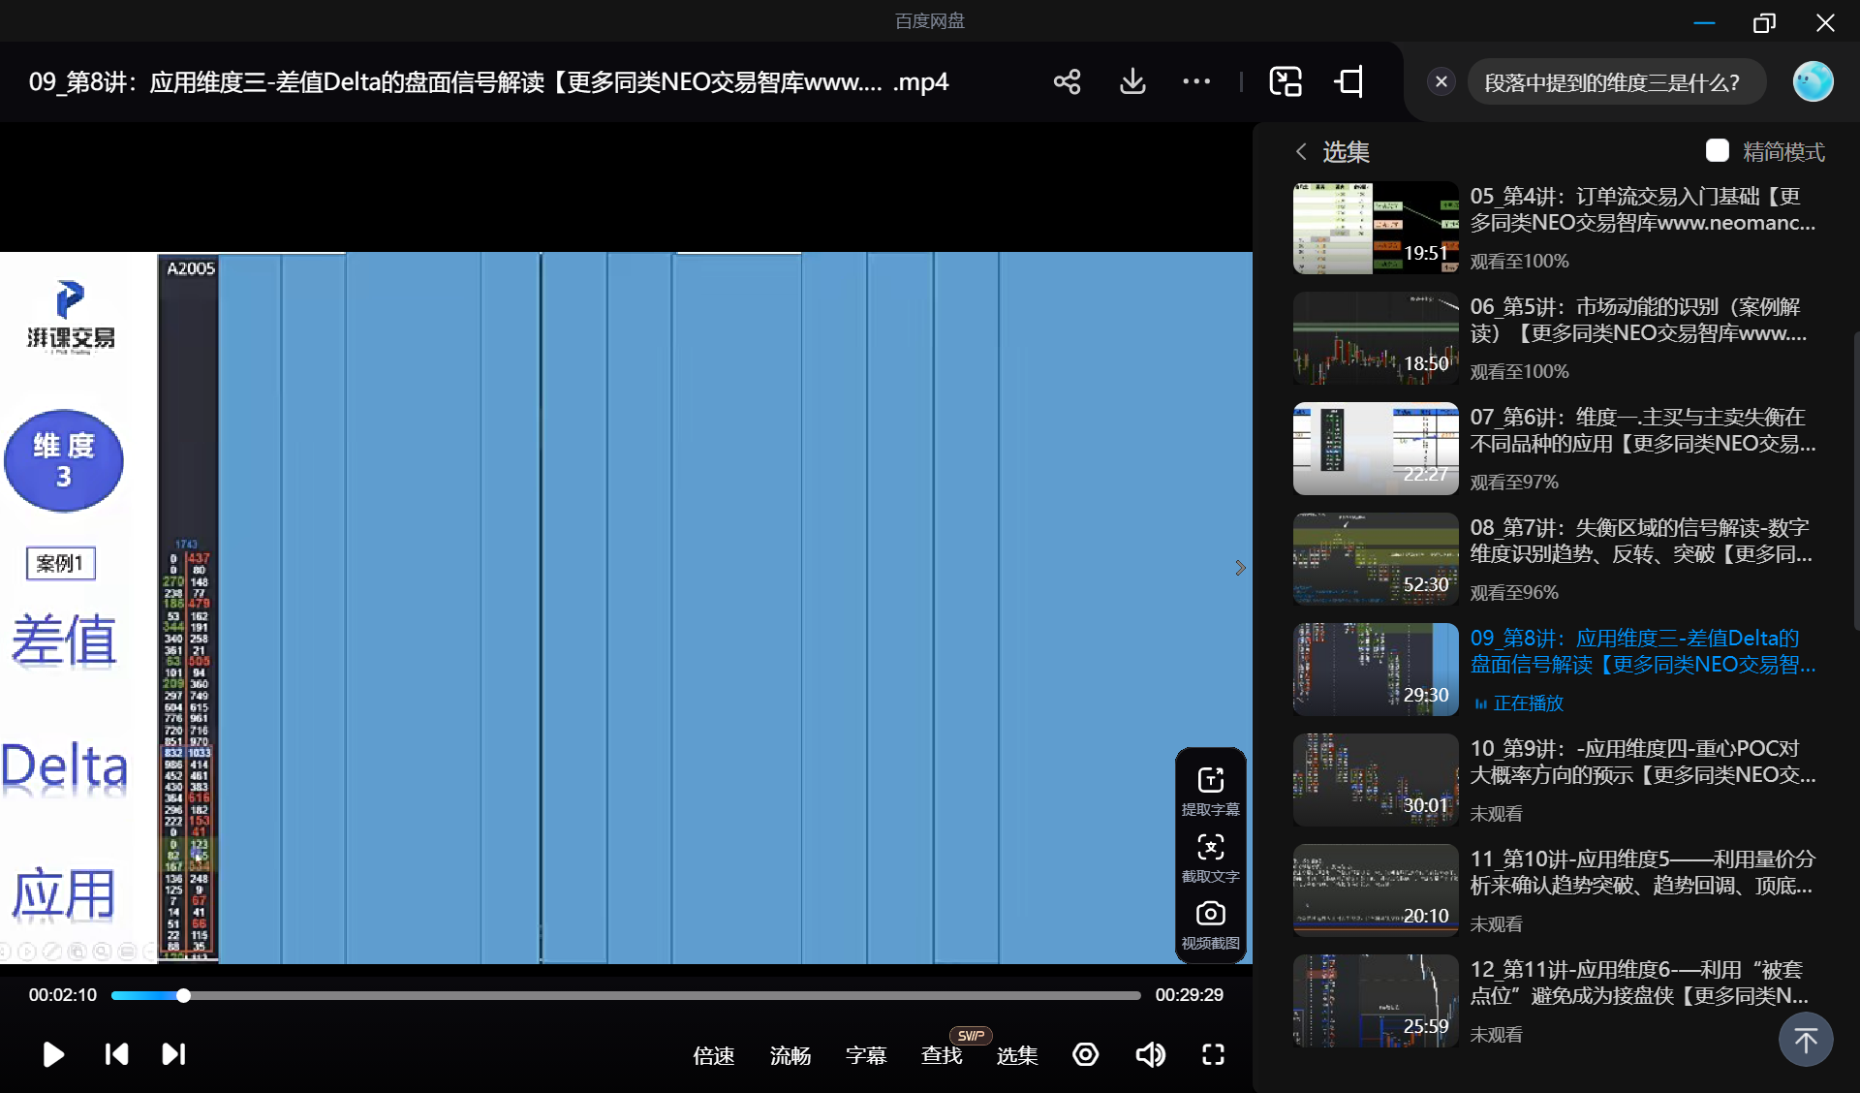Open the 流畅 video quality menu
The image size is (1860, 1093).
click(x=790, y=1055)
